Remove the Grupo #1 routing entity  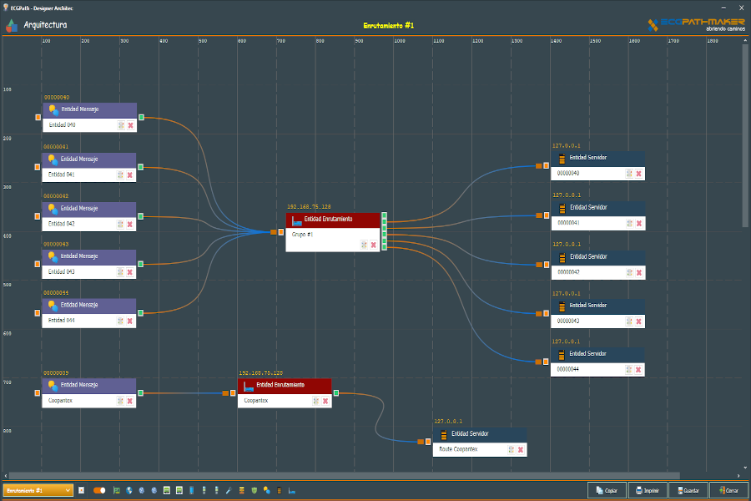pos(373,245)
